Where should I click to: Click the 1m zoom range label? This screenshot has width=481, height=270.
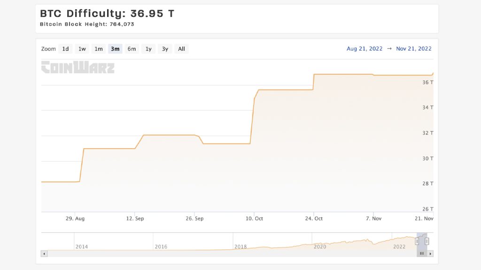(x=99, y=48)
